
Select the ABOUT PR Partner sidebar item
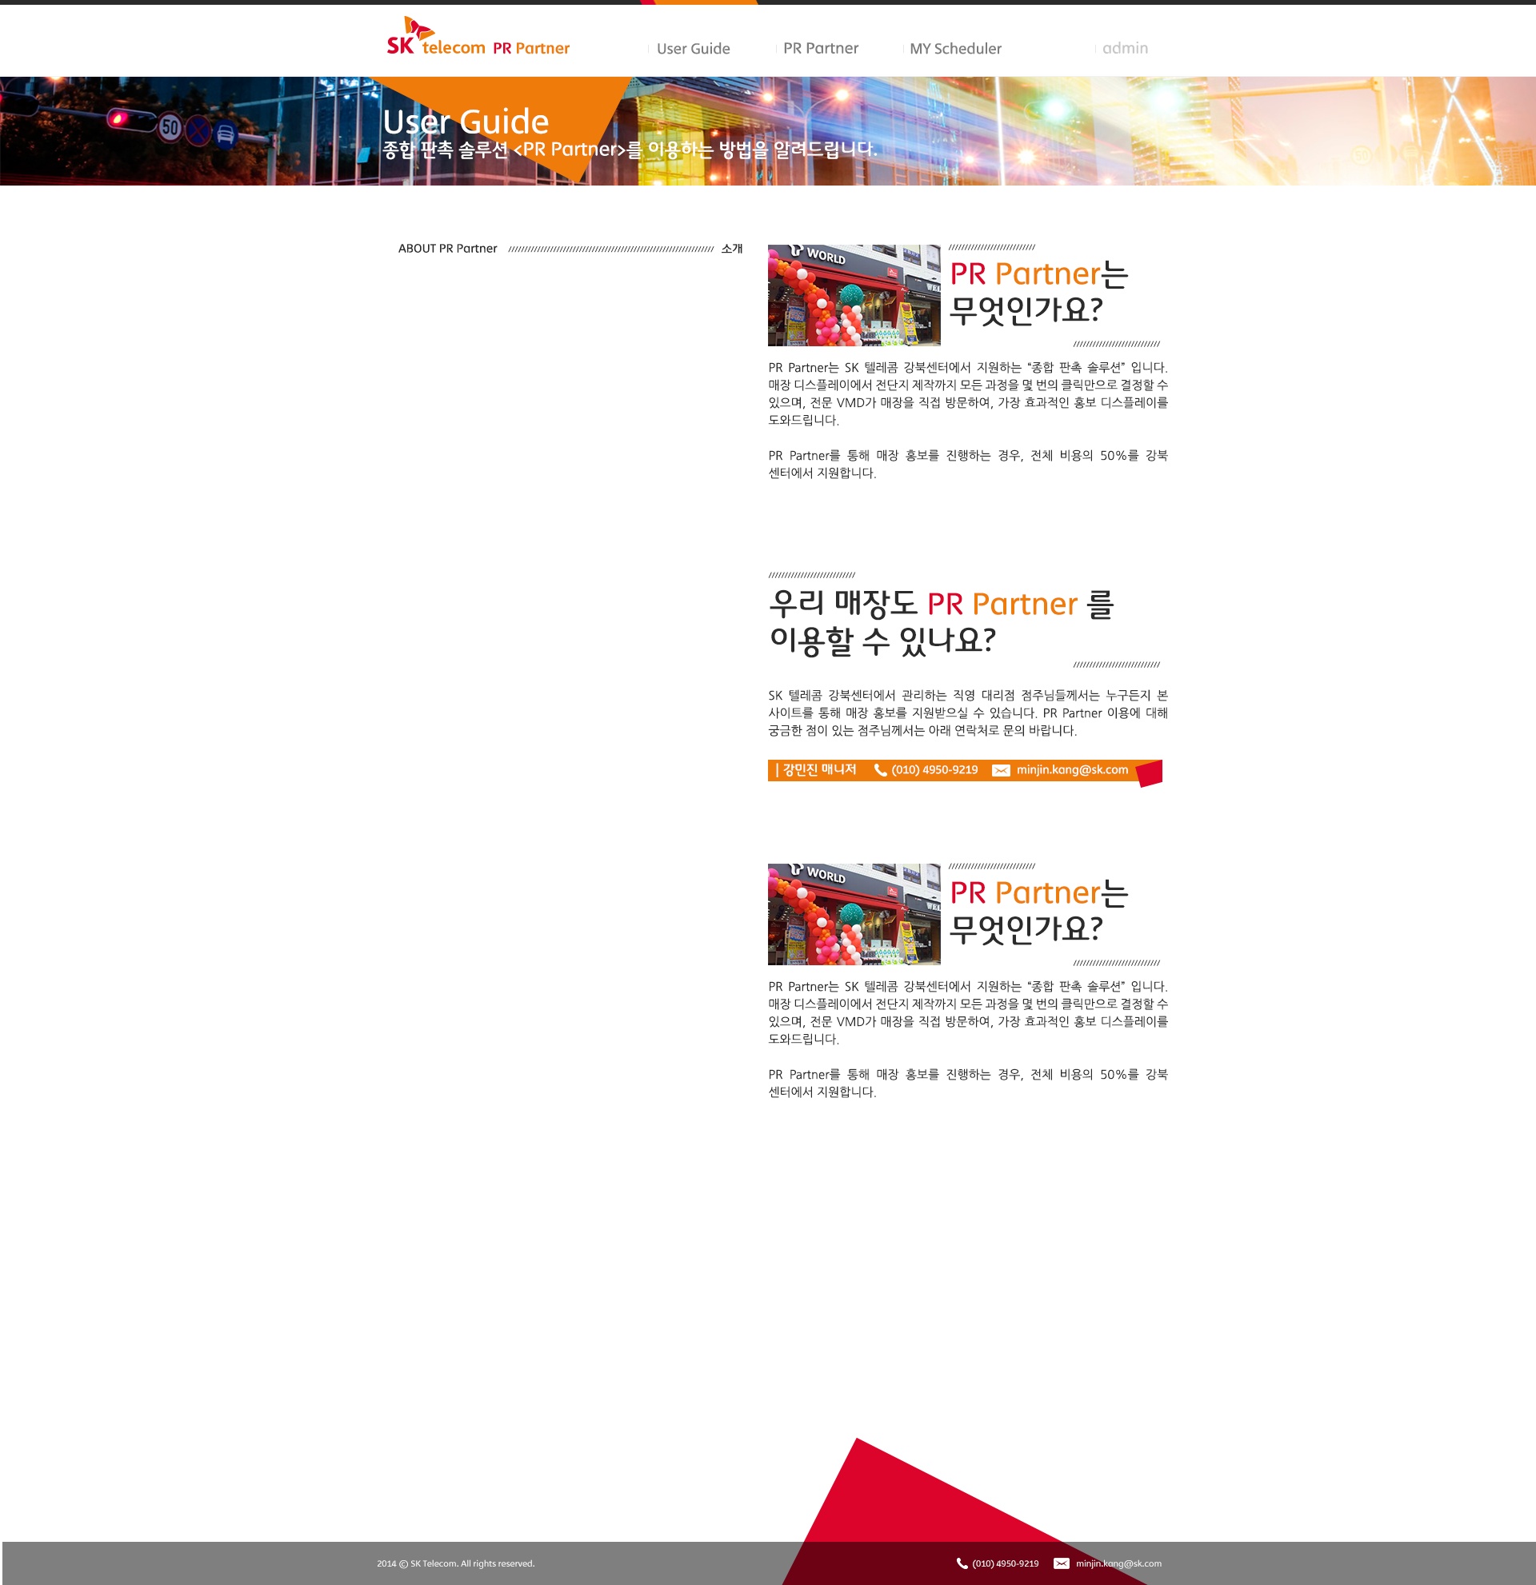447,249
